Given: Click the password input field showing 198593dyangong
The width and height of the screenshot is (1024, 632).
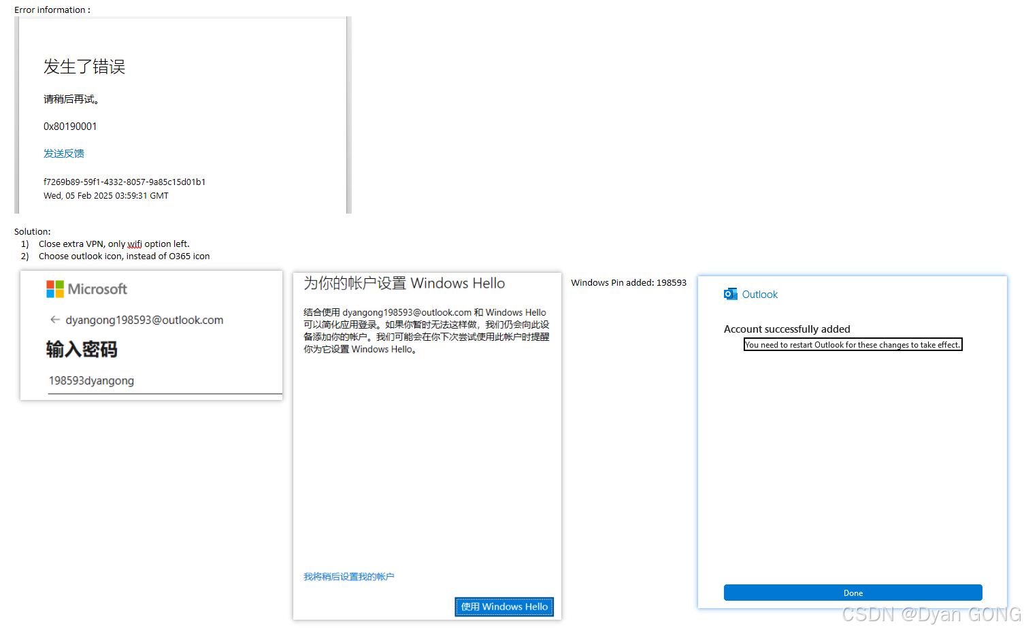Looking at the screenshot, I should pyautogui.click(x=165, y=381).
